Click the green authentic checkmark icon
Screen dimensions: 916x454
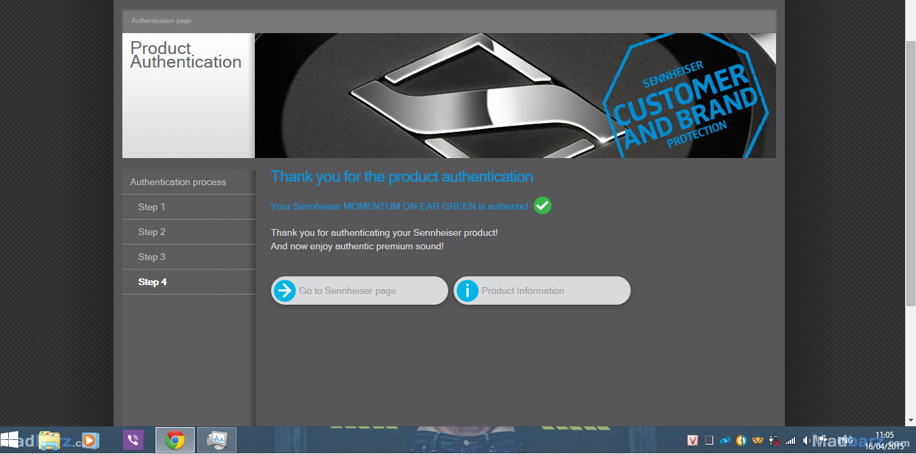click(x=542, y=205)
